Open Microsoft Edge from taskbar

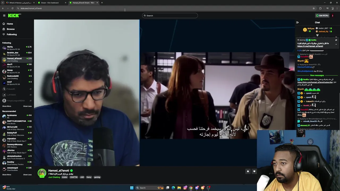tap(173, 188)
